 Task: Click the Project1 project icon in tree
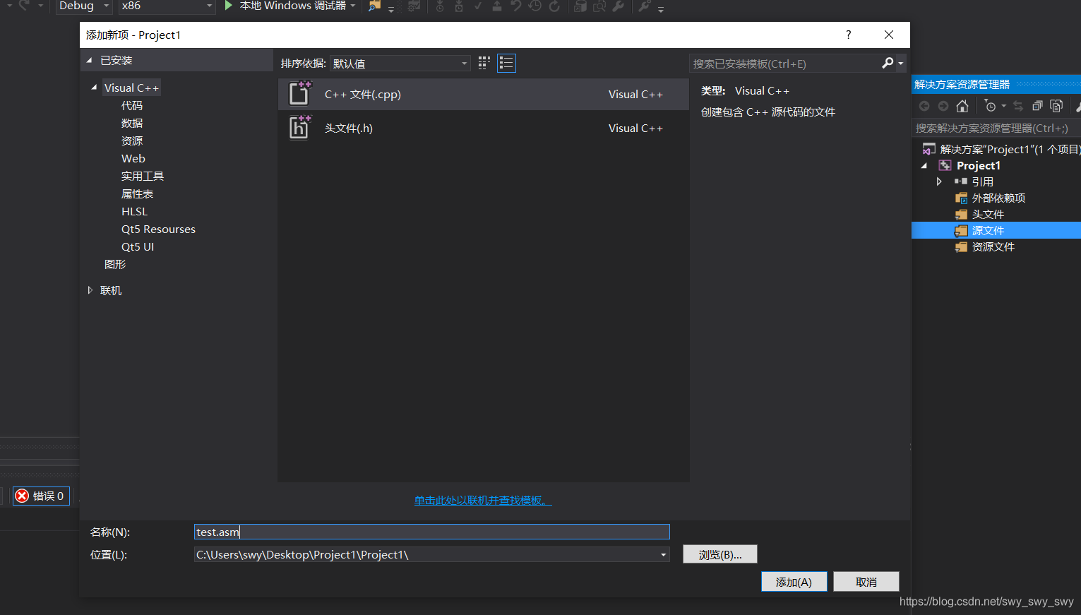(945, 165)
